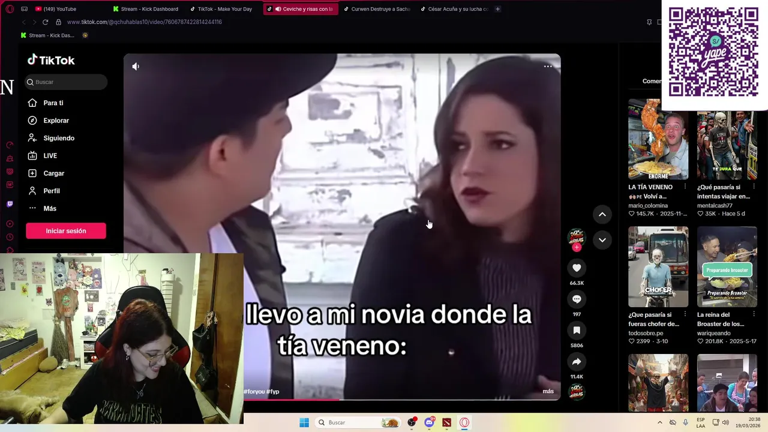The width and height of the screenshot is (768, 432).
Task: Like the video with the heart icon
Action: (x=577, y=268)
